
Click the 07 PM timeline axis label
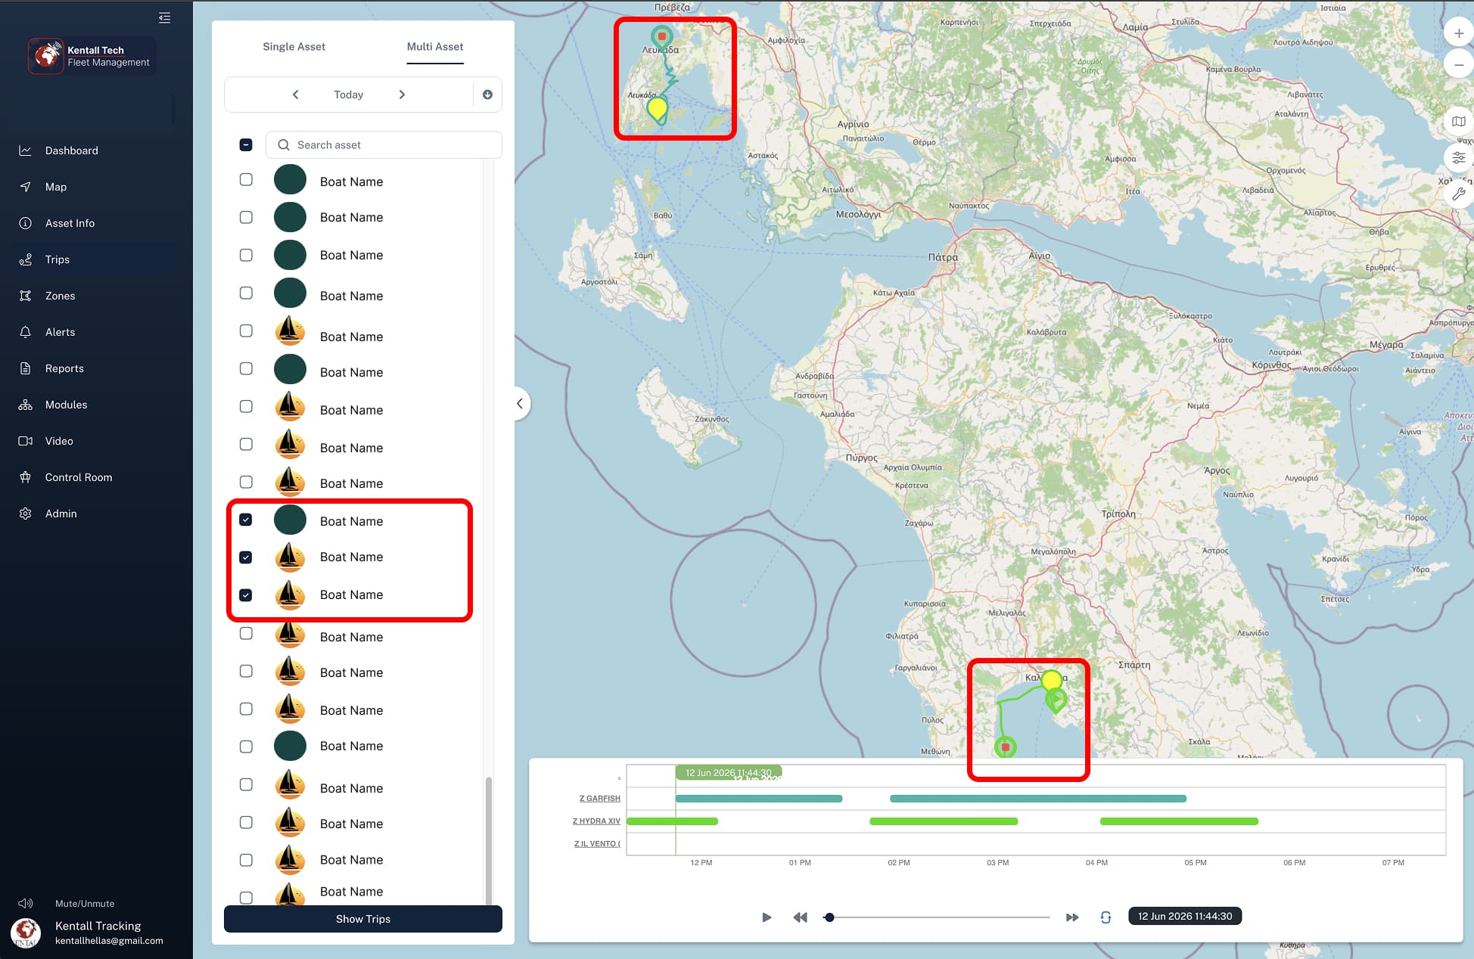coord(1393,863)
